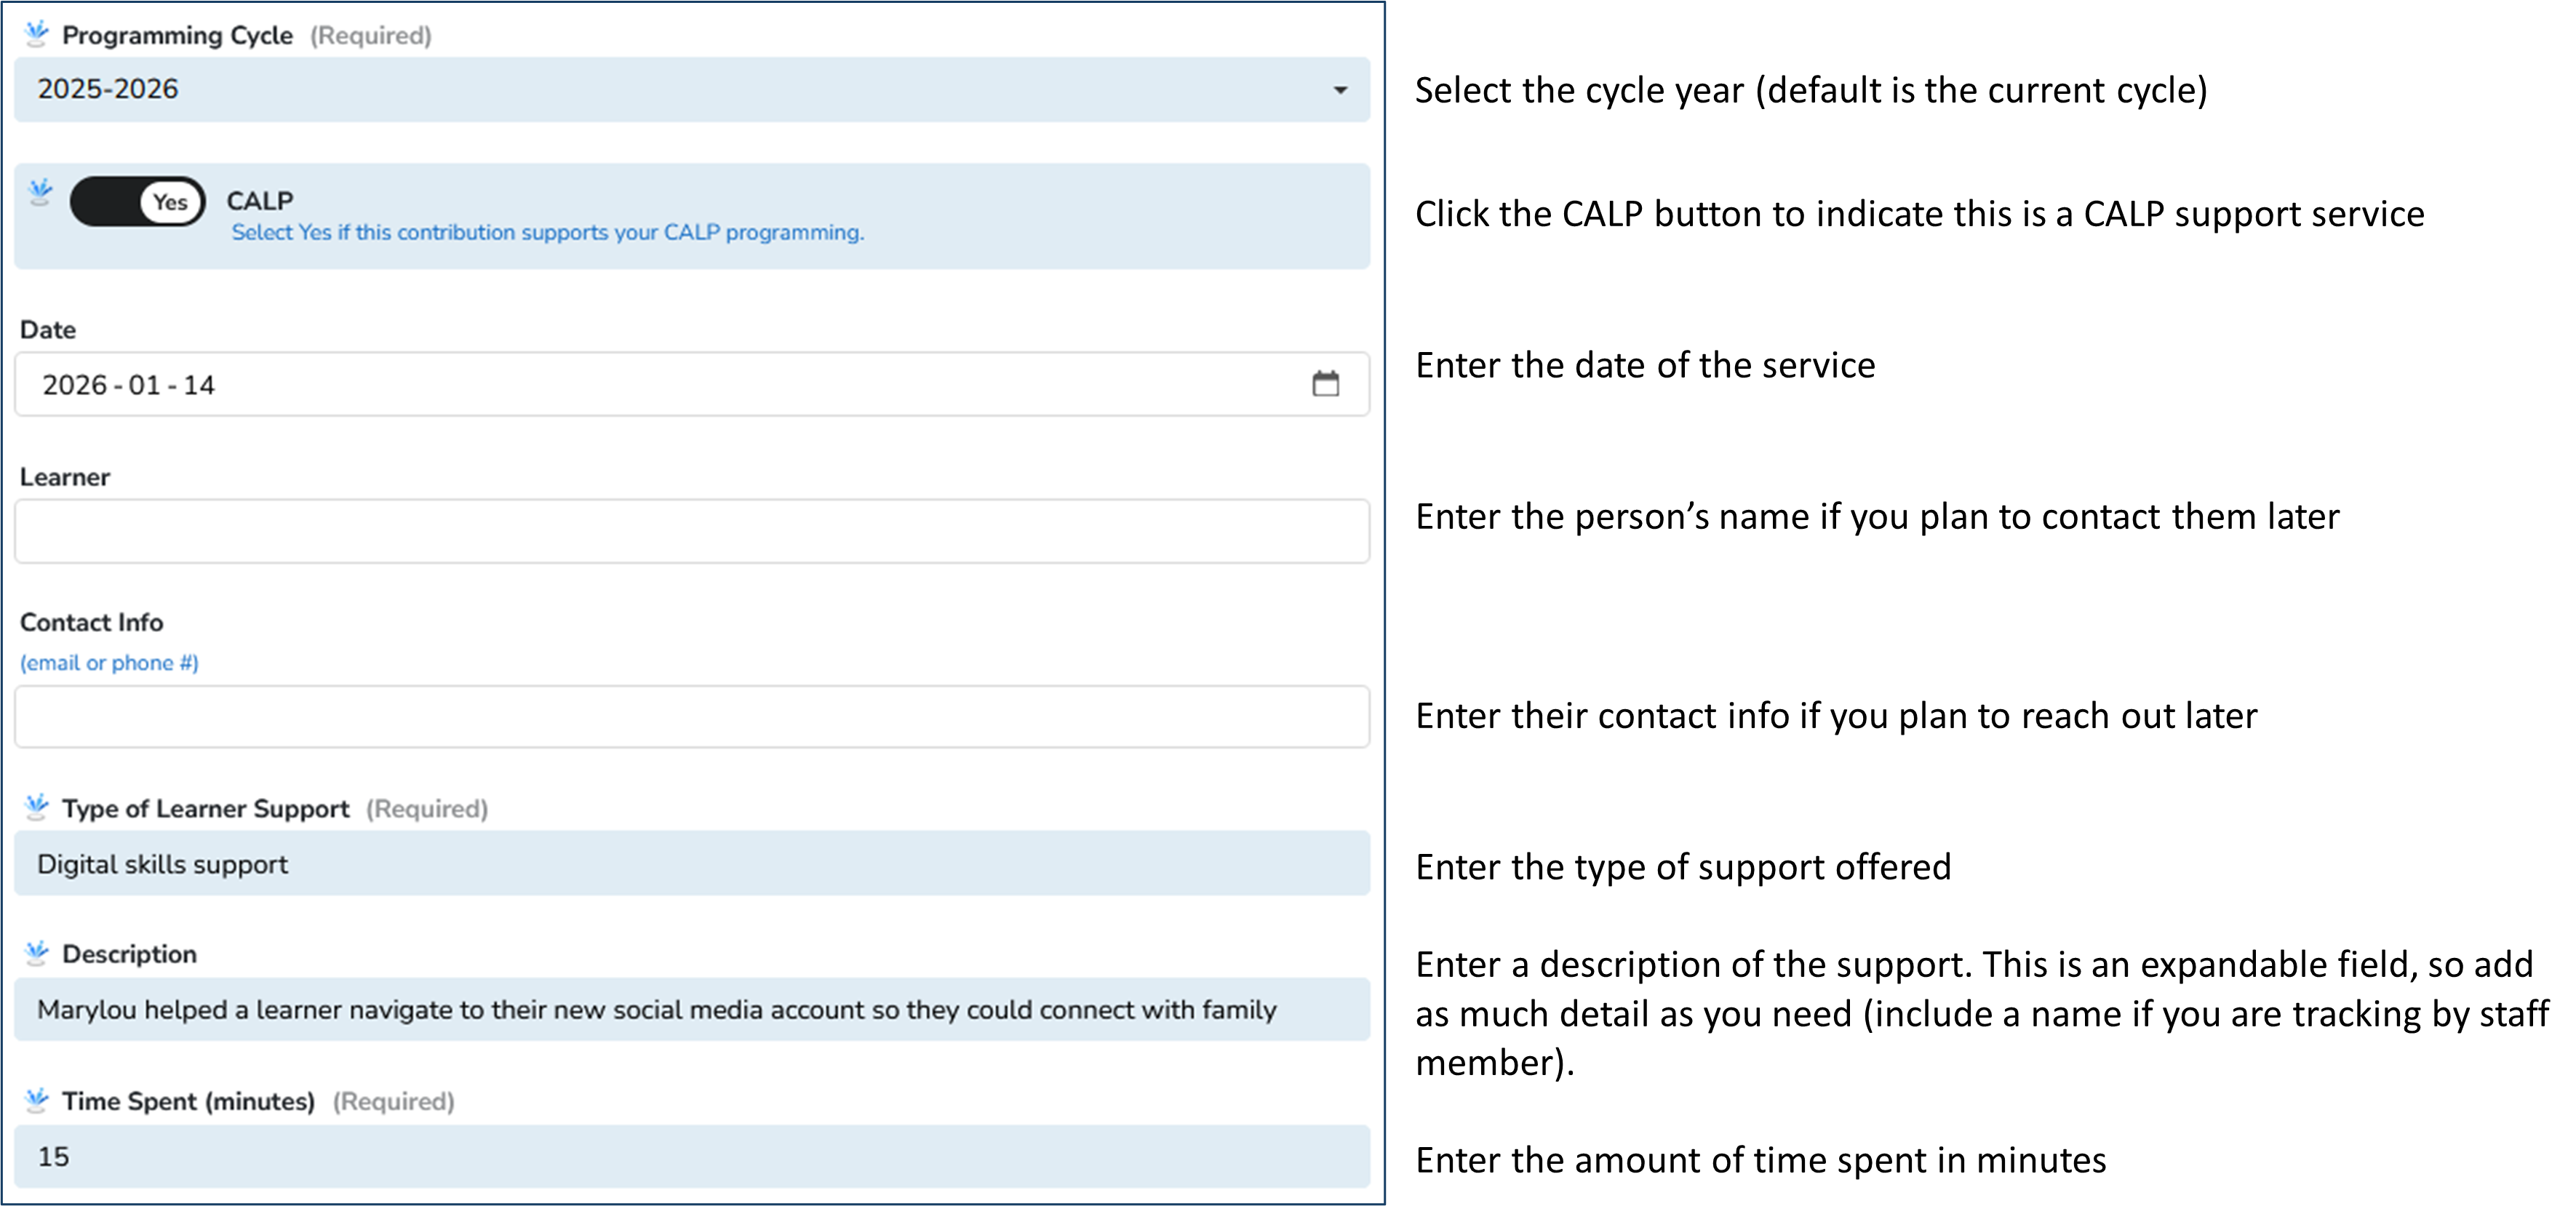
Task: Click the Description text field
Action: pyautogui.click(x=692, y=1010)
